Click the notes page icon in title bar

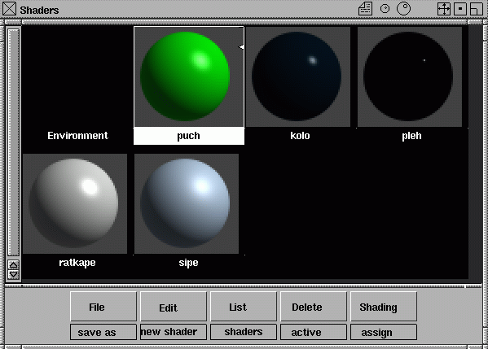[x=365, y=9]
